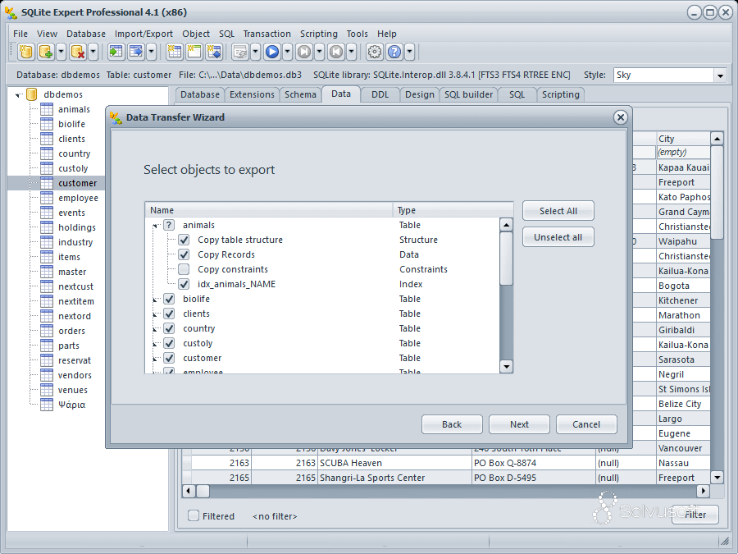Uncheck the country table checkbox
The image size is (738, 554).
tap(169, 328)
